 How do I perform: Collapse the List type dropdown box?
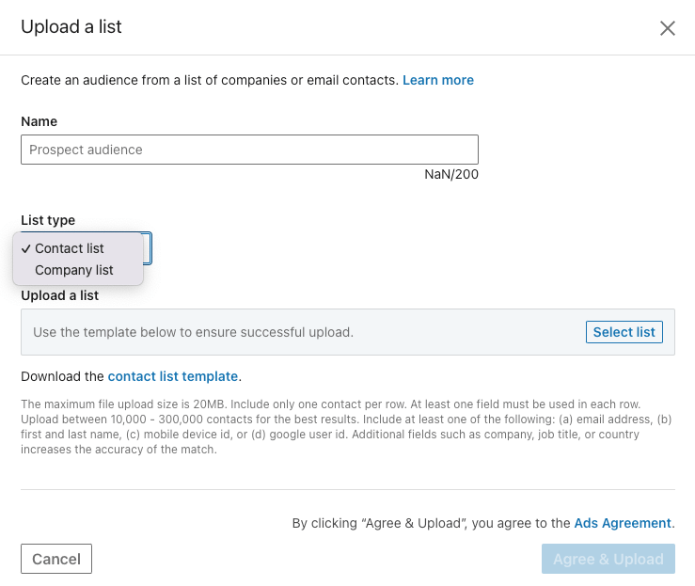148,247
